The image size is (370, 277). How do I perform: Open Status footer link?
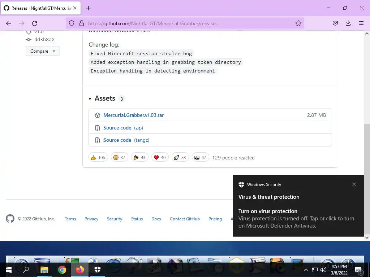click(137, 219)
